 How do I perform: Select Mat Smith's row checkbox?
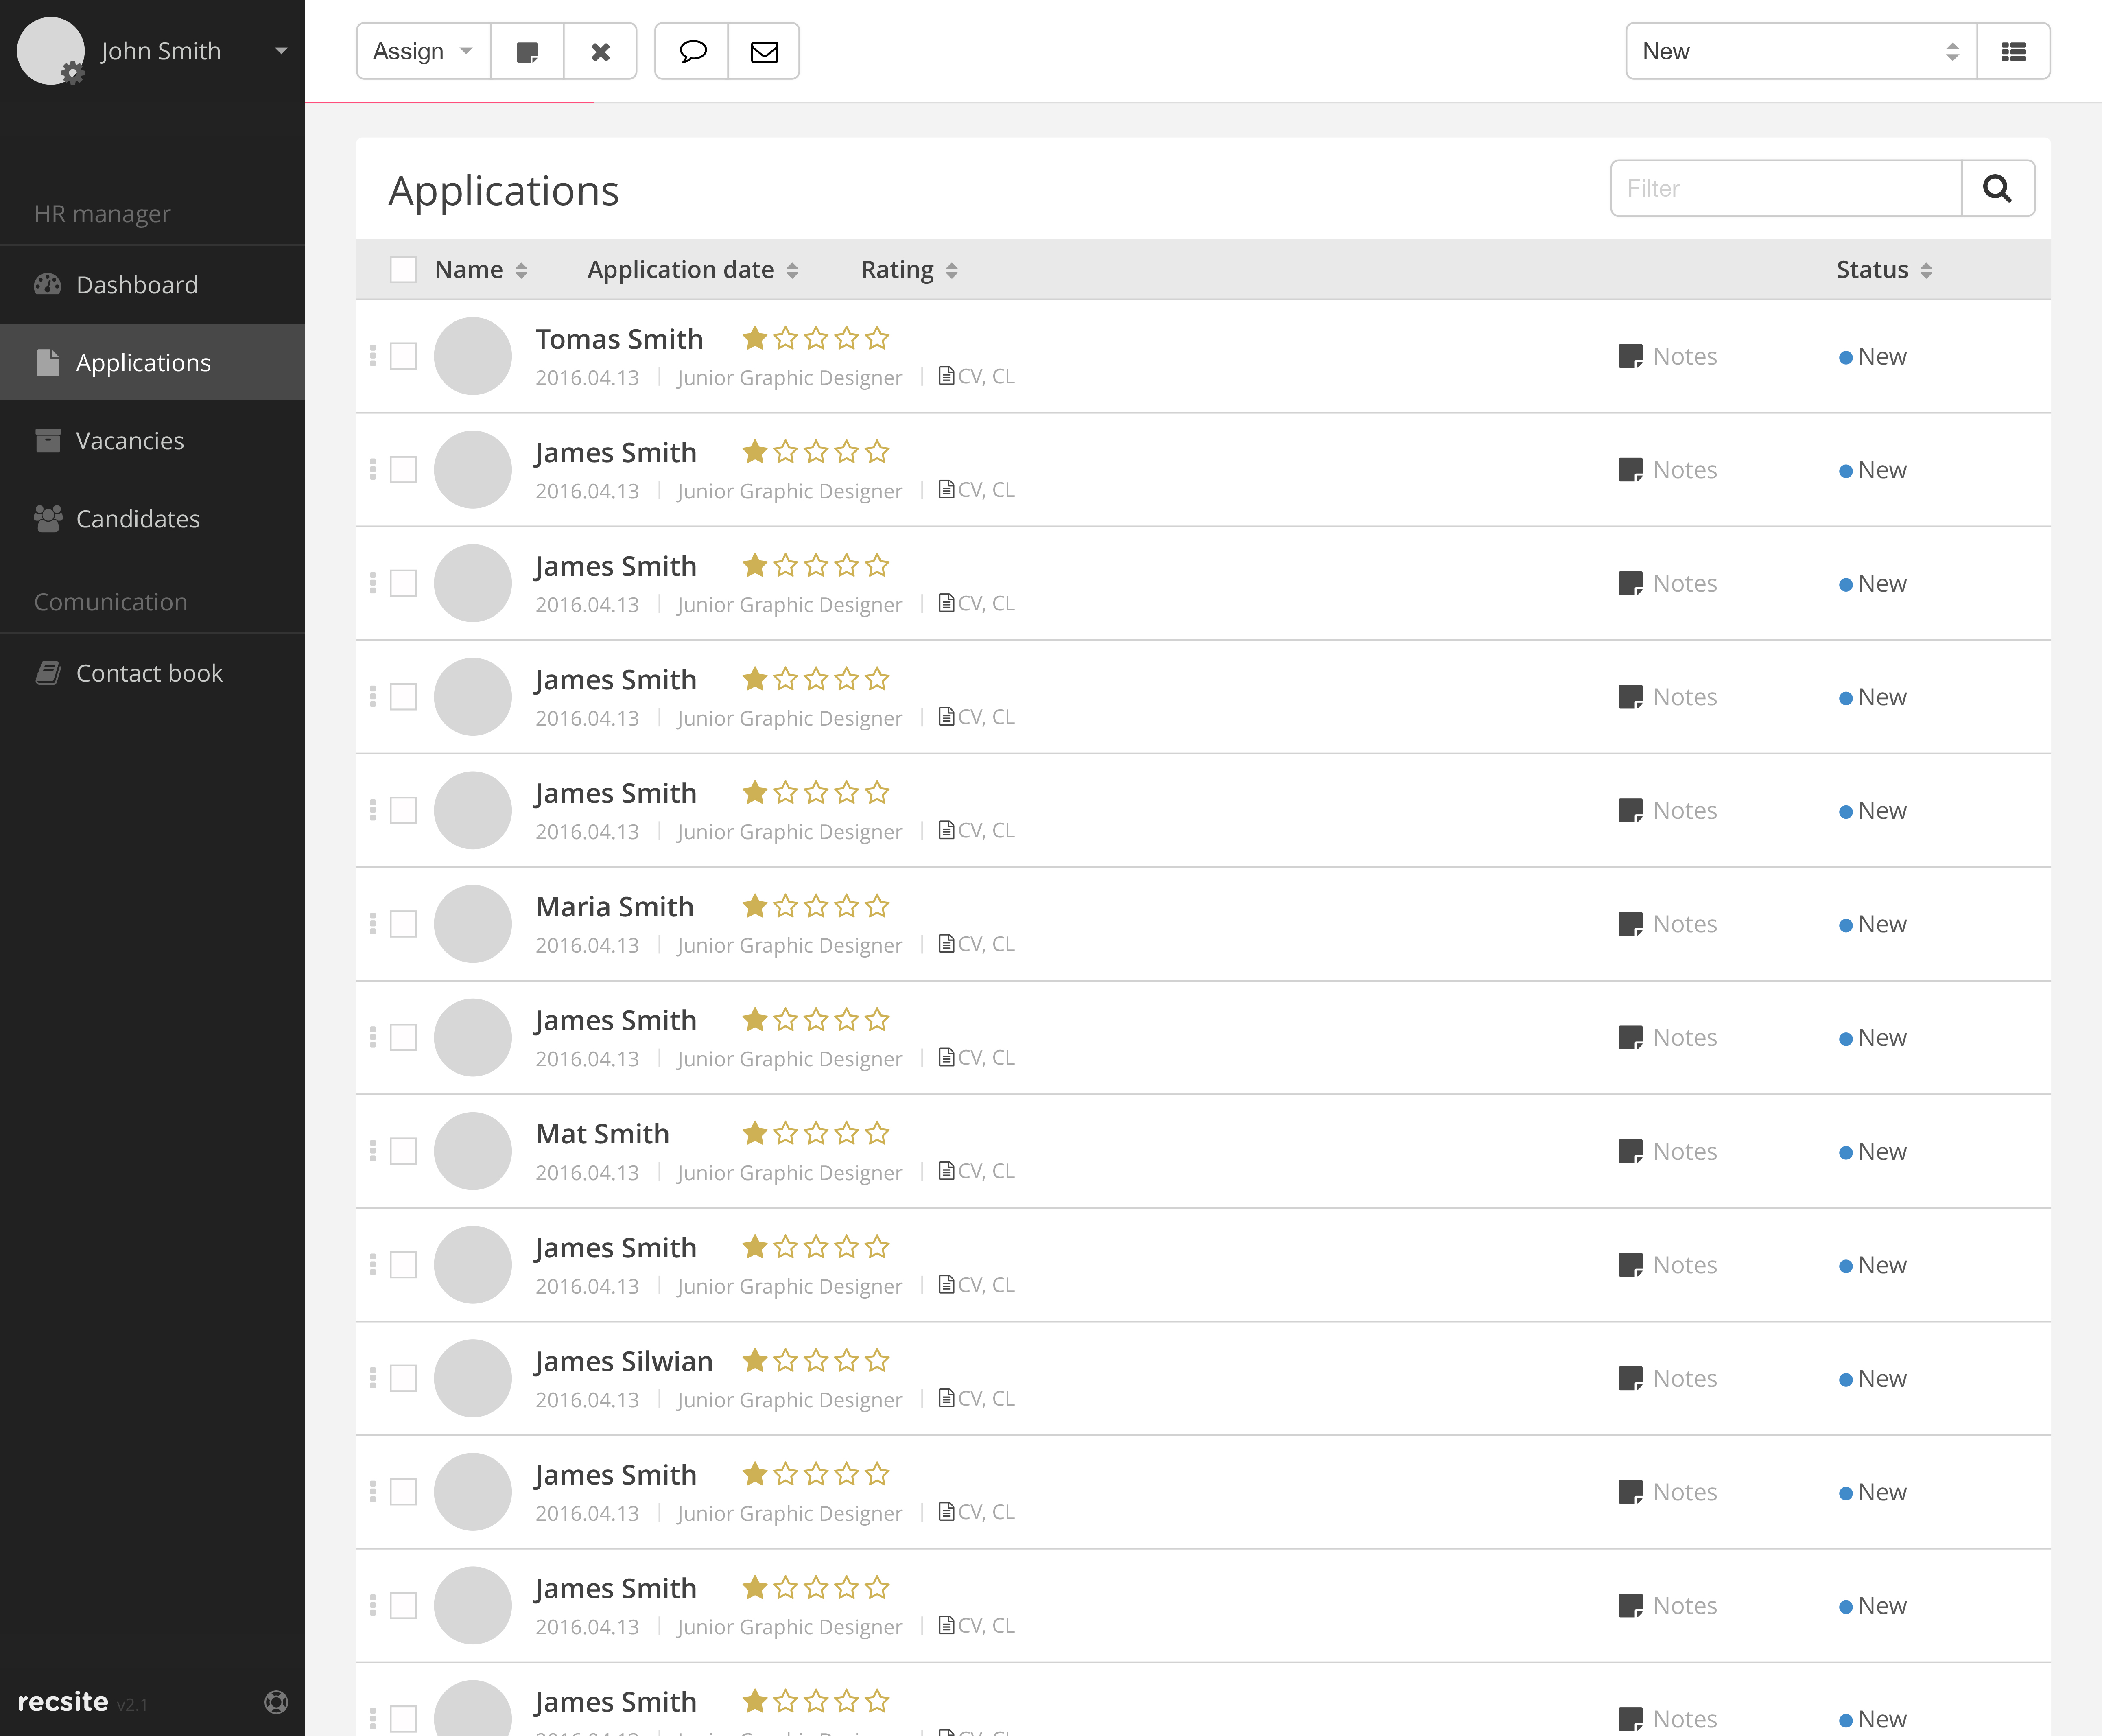click(x=403, y=1151)
